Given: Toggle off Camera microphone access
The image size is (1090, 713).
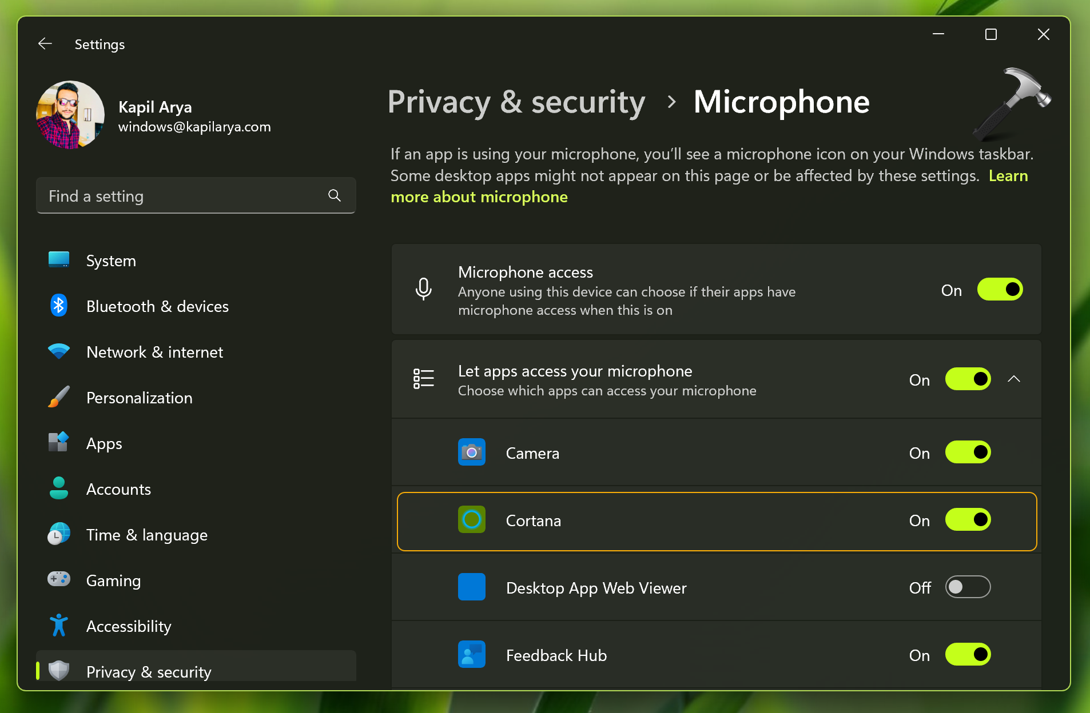Looking at the screenshot, I should (968, 452).
